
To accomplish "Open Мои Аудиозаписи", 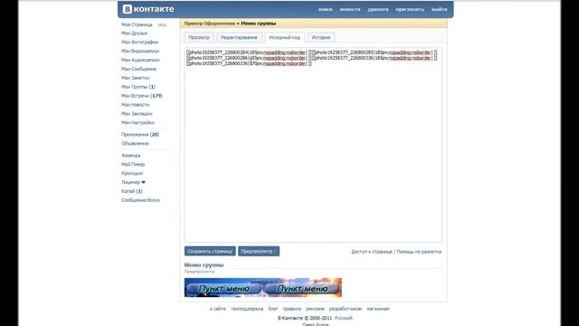I will click(x=140, y=60).
